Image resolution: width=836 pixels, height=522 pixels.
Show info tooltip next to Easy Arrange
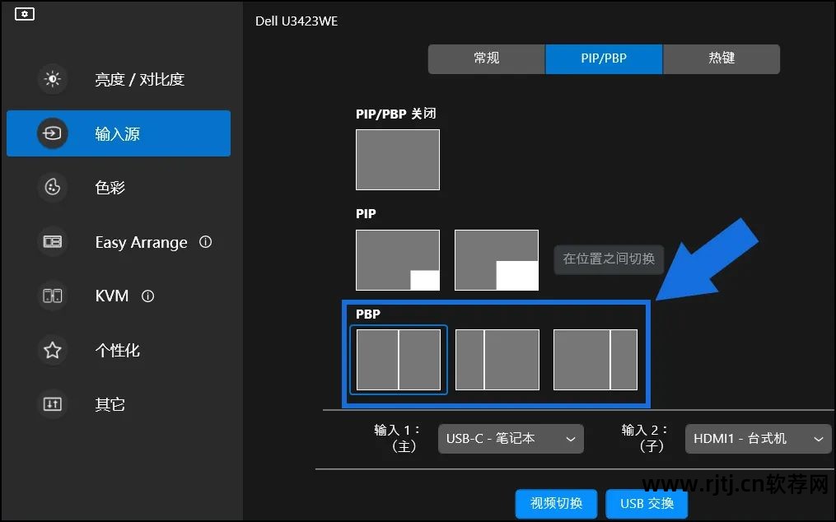point(206,242)
